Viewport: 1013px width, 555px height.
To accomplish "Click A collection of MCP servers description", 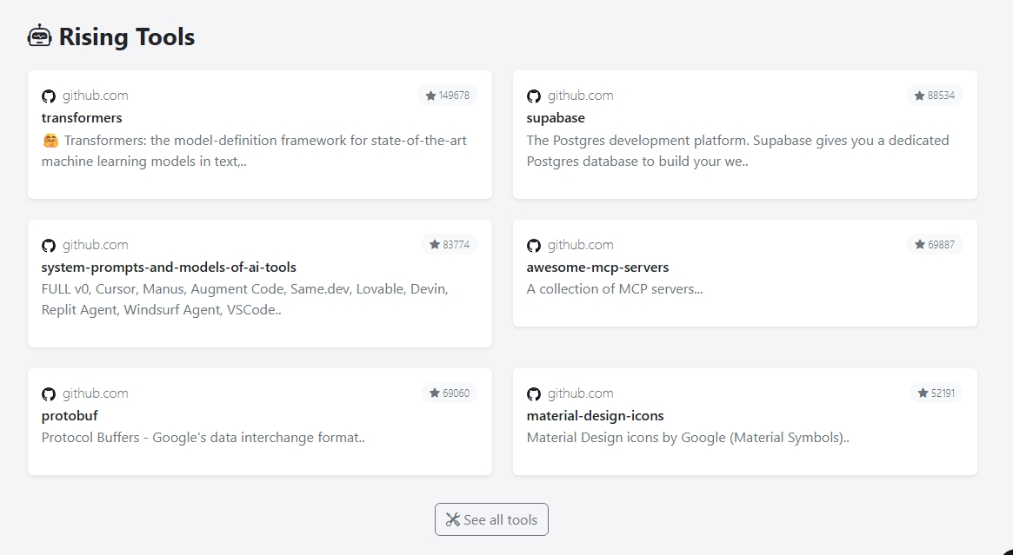I will pyautogui.click(x=615, y=289).
